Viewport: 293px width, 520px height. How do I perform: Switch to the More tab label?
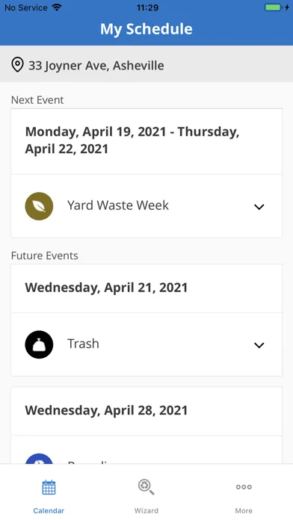[244, 511]
